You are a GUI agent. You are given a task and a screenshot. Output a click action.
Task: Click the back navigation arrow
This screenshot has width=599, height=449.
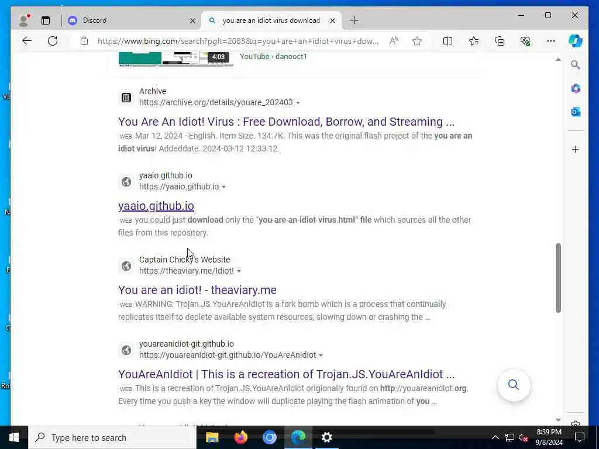[27, 41]
